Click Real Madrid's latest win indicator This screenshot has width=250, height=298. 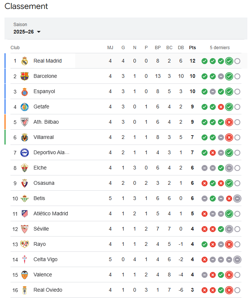point(229,61)
